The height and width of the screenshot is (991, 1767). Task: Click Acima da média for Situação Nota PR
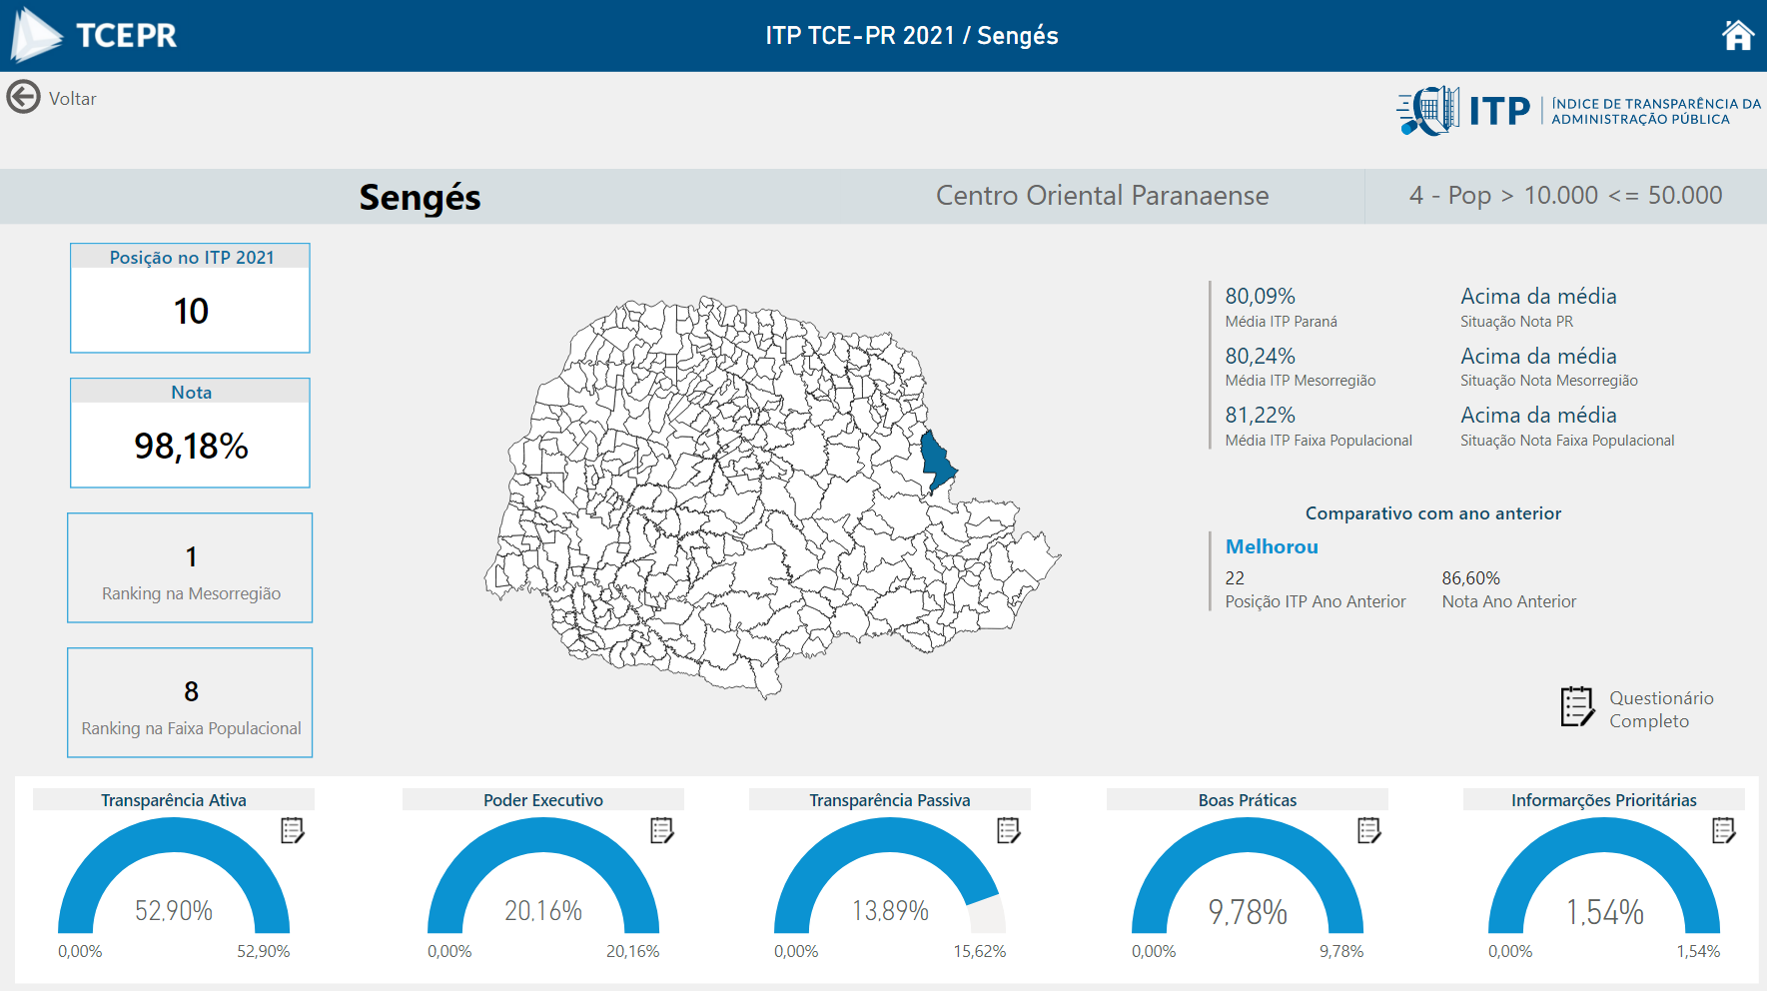1538,296
